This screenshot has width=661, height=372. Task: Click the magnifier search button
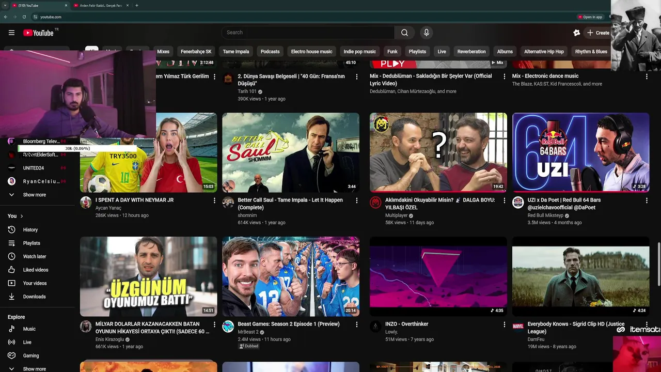[404, 33]
